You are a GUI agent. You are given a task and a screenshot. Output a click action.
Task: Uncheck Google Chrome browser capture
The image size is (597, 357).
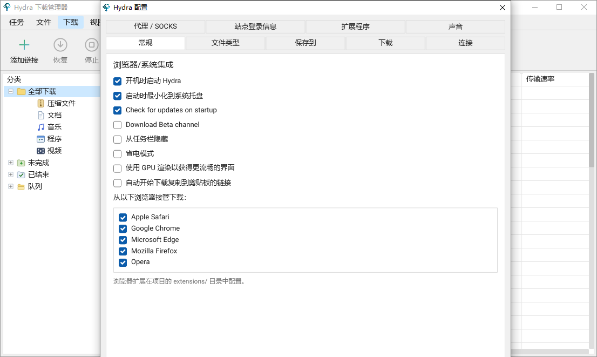123,228
